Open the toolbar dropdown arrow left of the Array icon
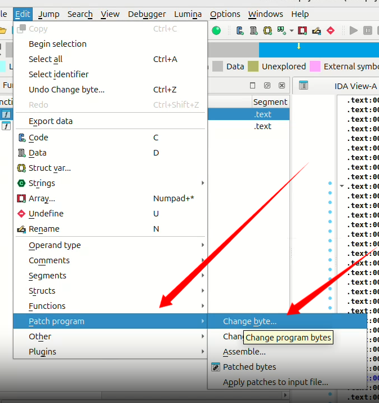379x403 pixels. click(292, 30)
